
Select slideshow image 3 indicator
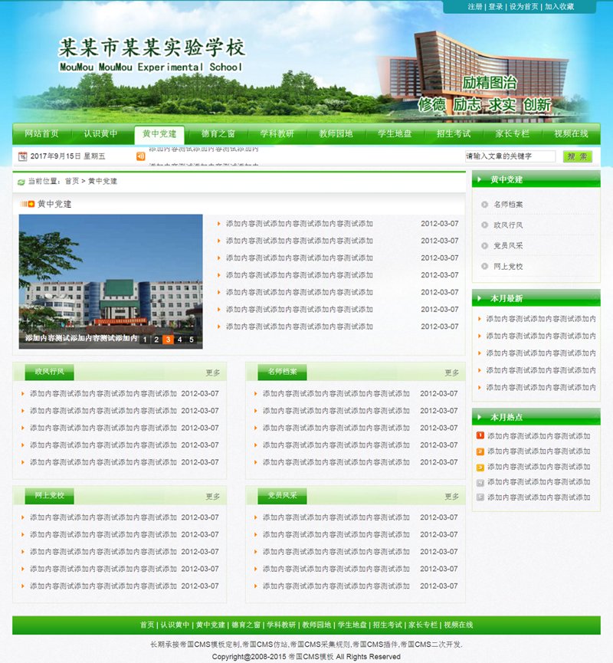point(169,339)
